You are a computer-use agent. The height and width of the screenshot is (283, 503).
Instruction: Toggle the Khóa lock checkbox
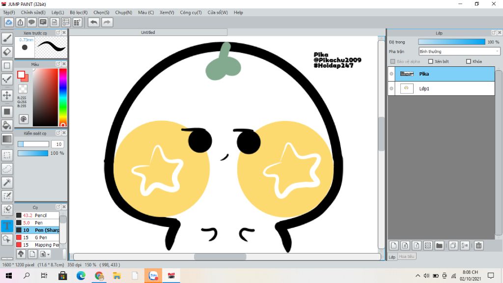click(x=468, y=61)
